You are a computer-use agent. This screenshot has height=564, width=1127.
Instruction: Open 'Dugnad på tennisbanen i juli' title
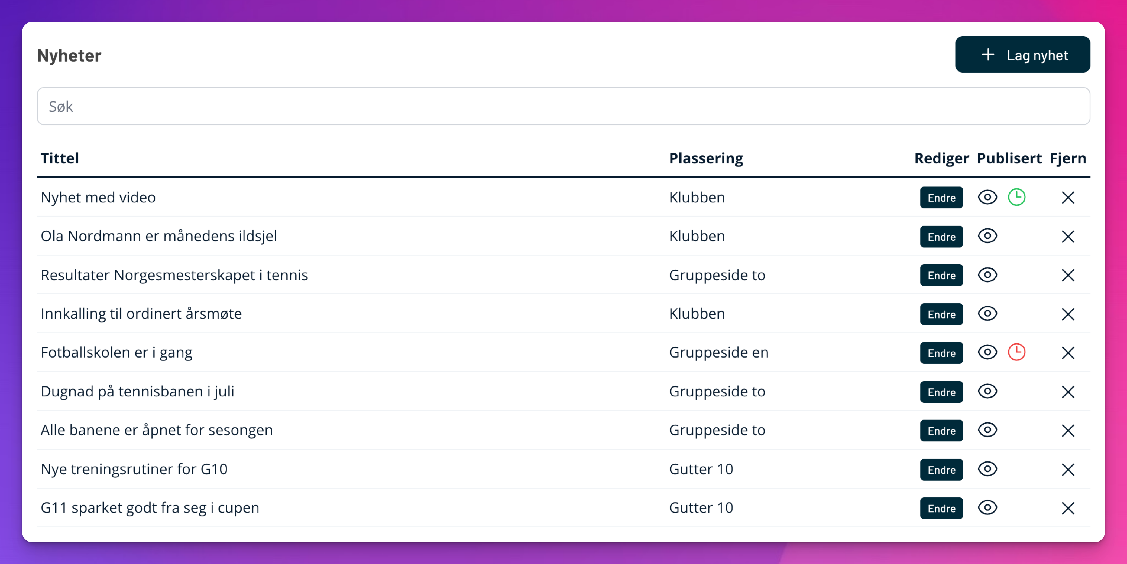pyautogui.click(x=137, y=391)
